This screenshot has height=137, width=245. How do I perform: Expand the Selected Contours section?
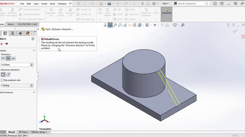coord(34,92)
